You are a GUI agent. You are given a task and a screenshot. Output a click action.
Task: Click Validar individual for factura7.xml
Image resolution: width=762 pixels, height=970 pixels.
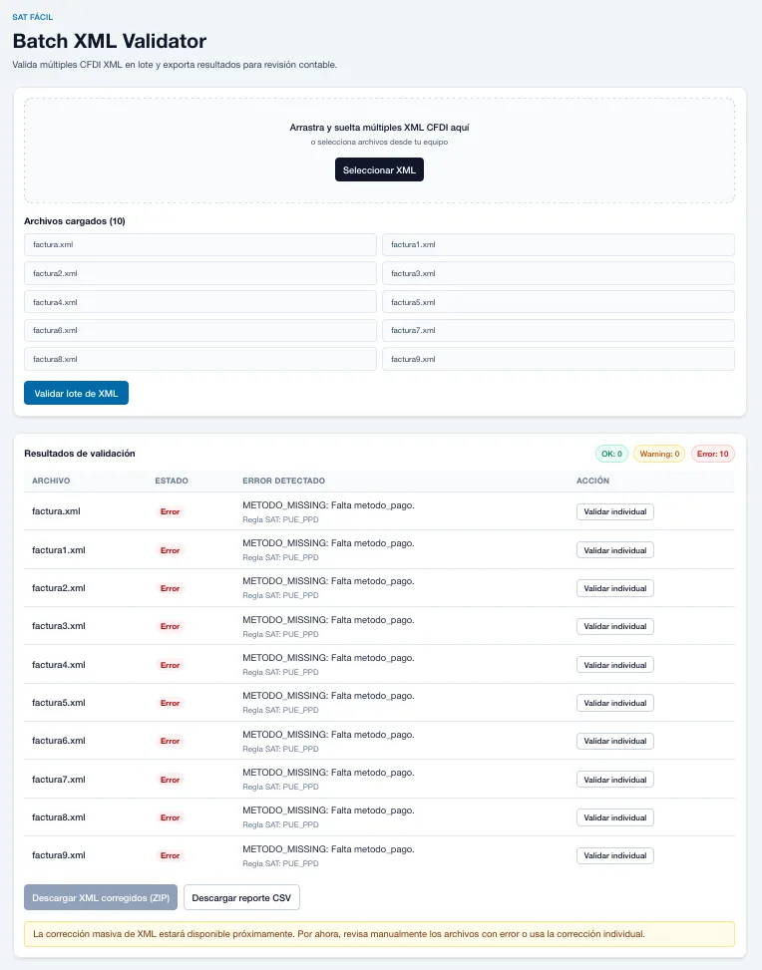tap(614, 780)
